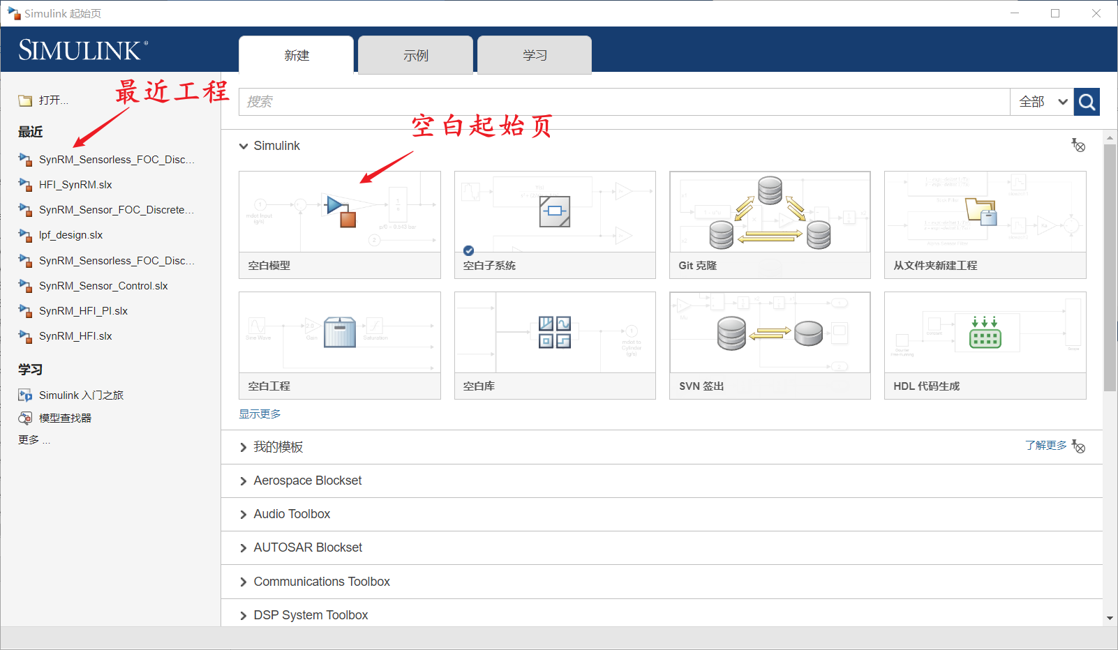1118x650 pixels.
Task: Open recent file SynRM_HFI.slx
Action: pyautogui.click(x=75, y=336)
